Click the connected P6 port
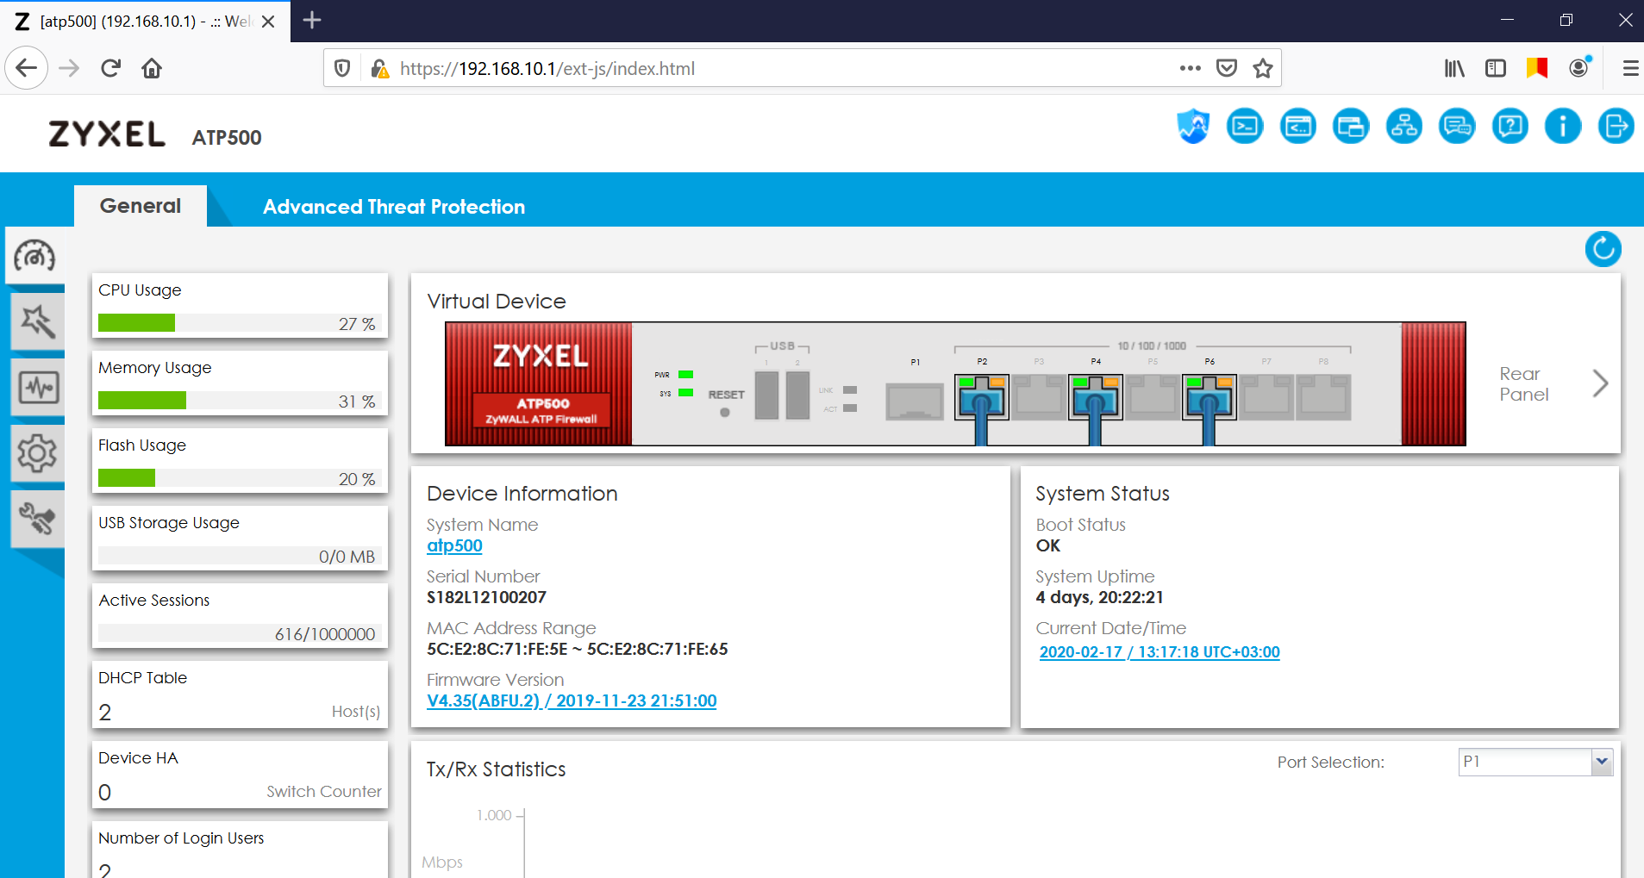Viewport: 1644px width, 878px height. coord(1209,397)
